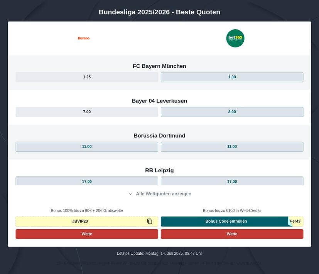Select Betano 17.00 odds for RB Leipzig
This screenshot has width=319, height=274.
coord(87,181)
